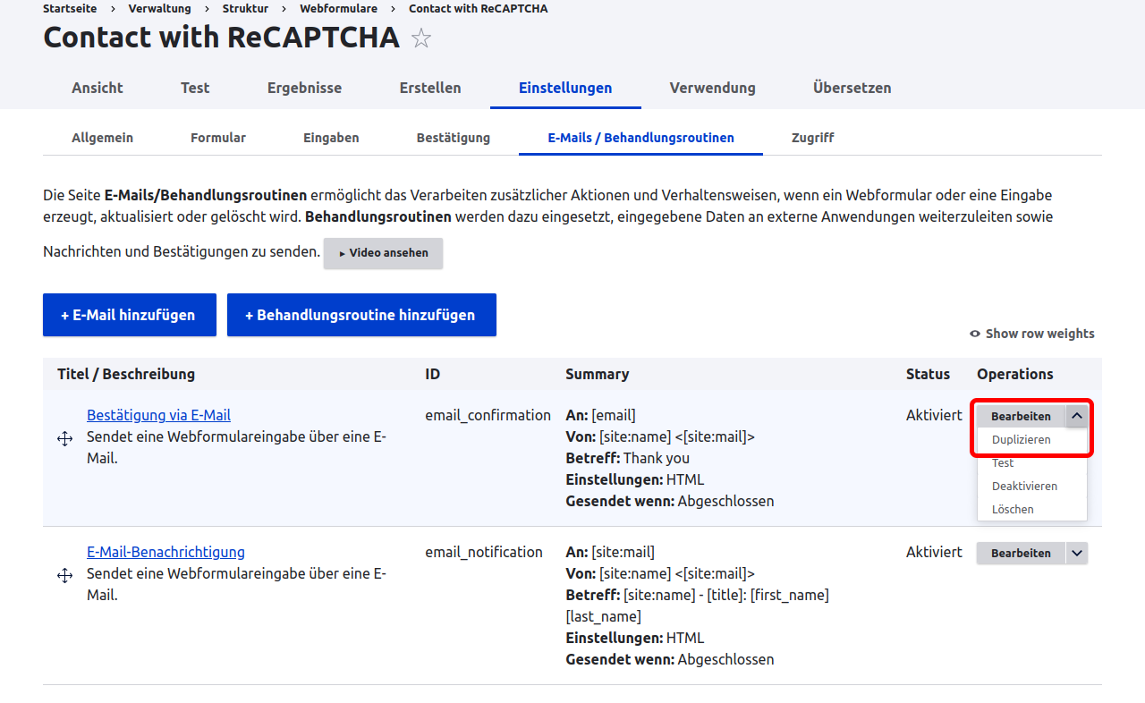Click Bearbeiten for email_confirmation handler
This screenshot has width=1145, height=703.
coord(1021,416)
